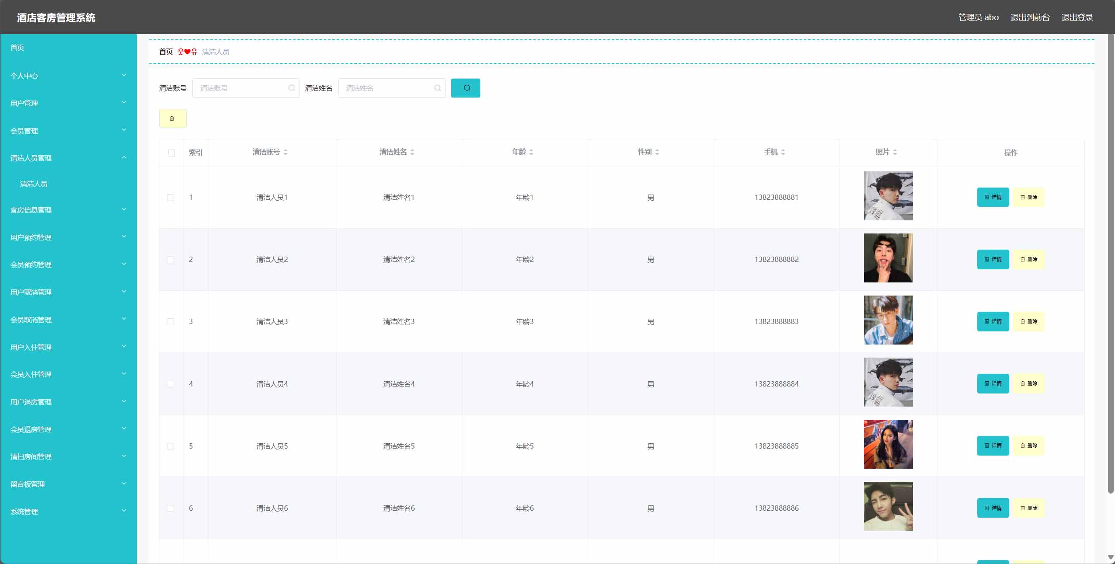1115x564 pixels.
Task: Check the checkbox for row 2
Action: click(171, 260)
